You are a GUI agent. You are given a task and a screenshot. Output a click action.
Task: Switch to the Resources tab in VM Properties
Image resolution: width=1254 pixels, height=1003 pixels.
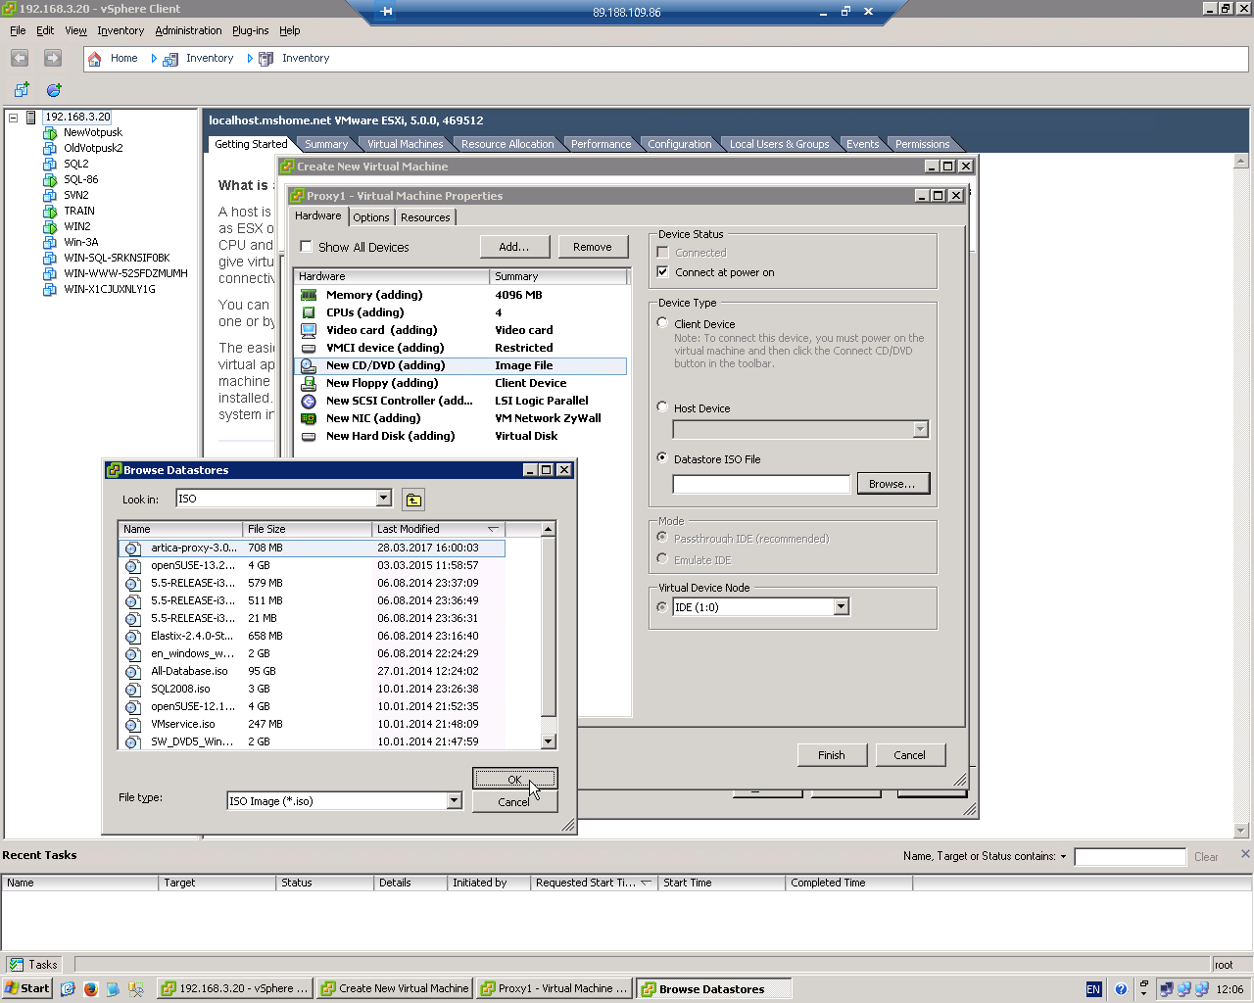(425, 217)
